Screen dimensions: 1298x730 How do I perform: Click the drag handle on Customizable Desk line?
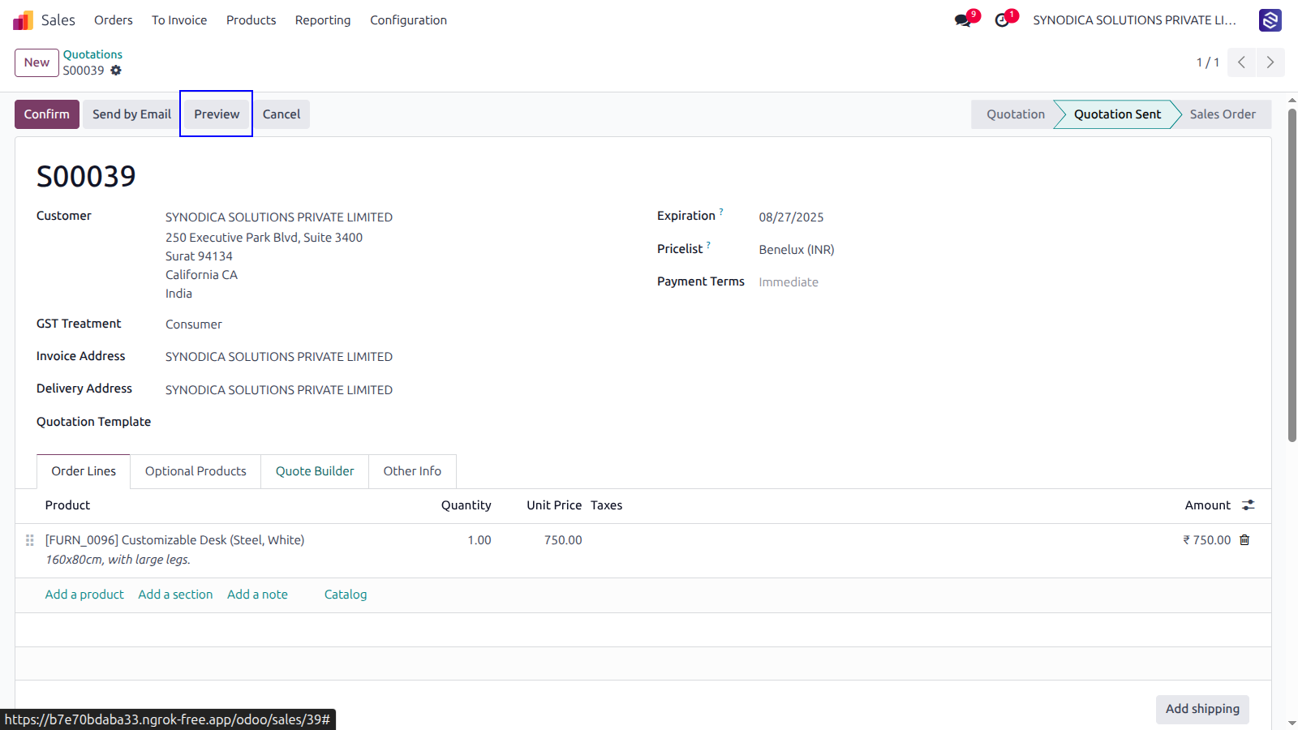[x=30, y=540]
